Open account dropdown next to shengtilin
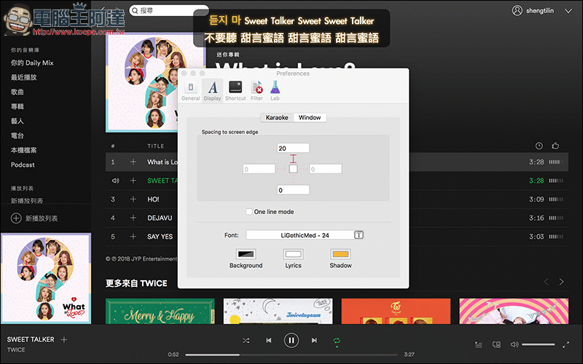The image size is (583, 364). coord(568,11)
